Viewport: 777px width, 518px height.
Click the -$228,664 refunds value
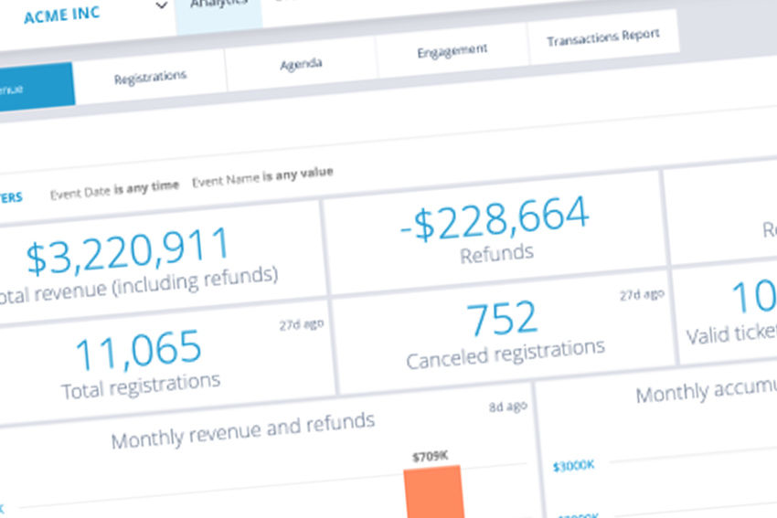tap(495, 218)
